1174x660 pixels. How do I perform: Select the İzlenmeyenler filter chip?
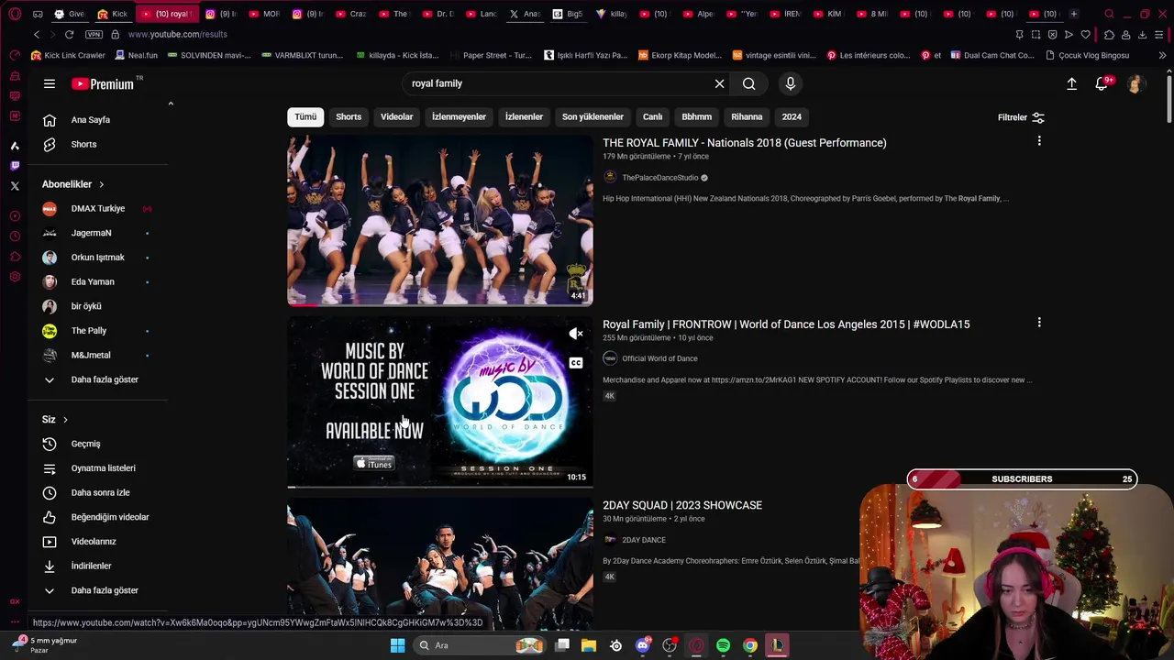tap(460, 117)
